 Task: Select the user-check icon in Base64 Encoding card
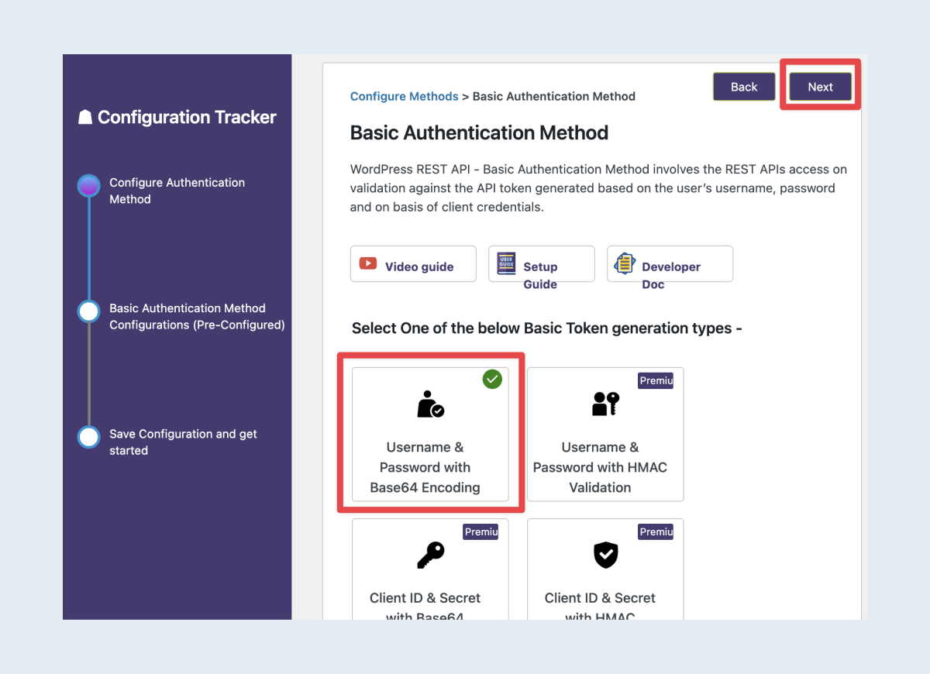click(430, 404)
